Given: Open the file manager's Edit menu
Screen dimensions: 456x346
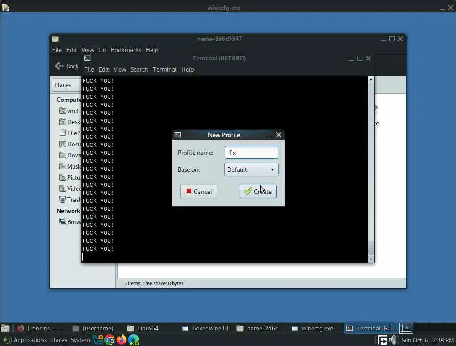Looking at the screenshot, I should (x=72, y=50).
